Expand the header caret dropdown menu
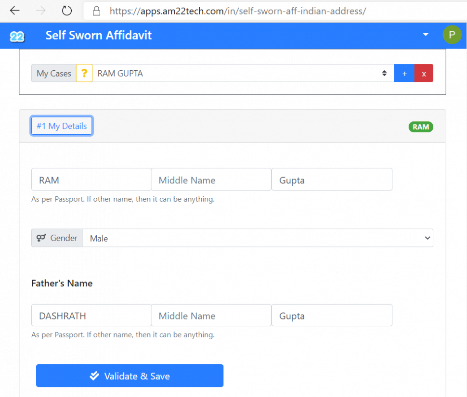The height and width of the screenshot is (397, 467). (x=425, y=35)
